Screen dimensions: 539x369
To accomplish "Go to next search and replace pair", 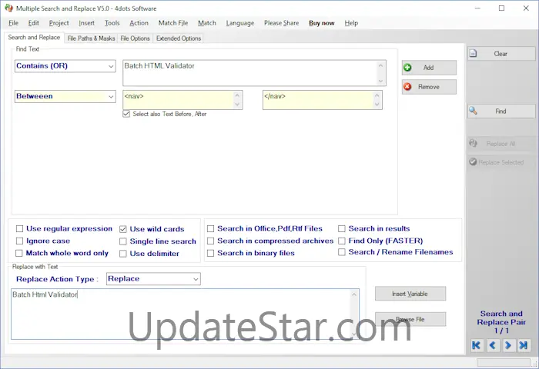I will [x=508, y=345].
